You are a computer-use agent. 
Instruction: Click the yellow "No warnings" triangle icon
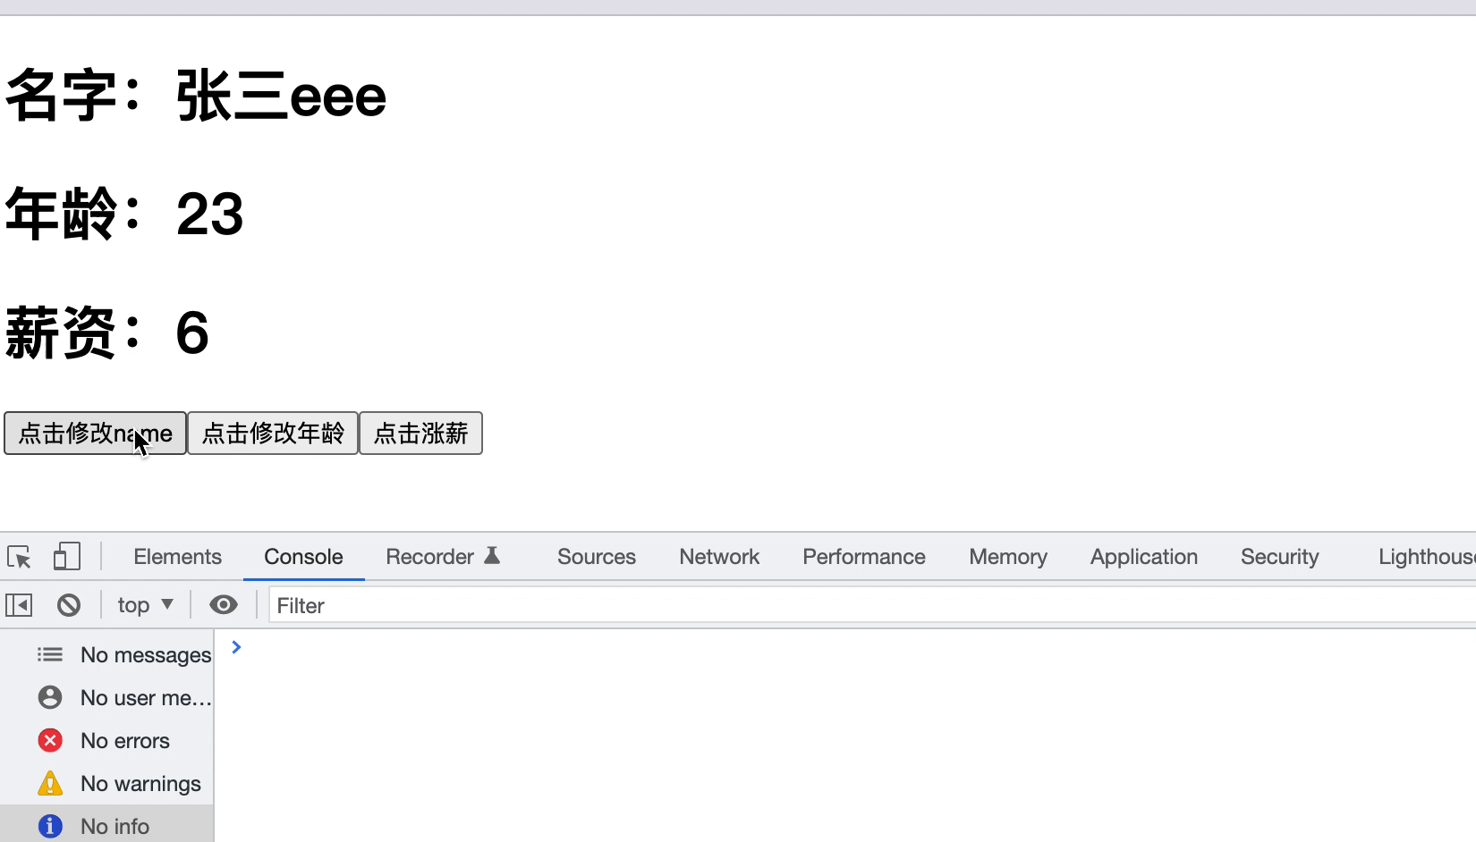[50, 783]
